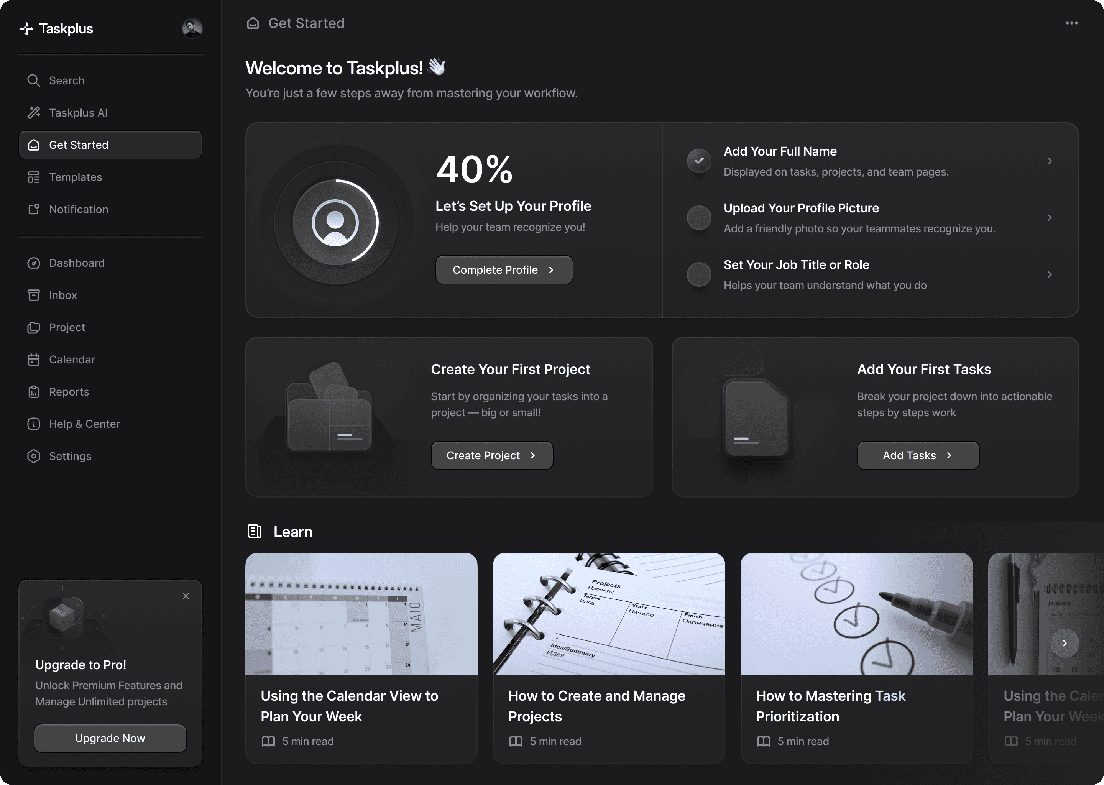Click the Templates layout icon
The width and height of the screenshot is (1104, 785).
tap(33, 177)
